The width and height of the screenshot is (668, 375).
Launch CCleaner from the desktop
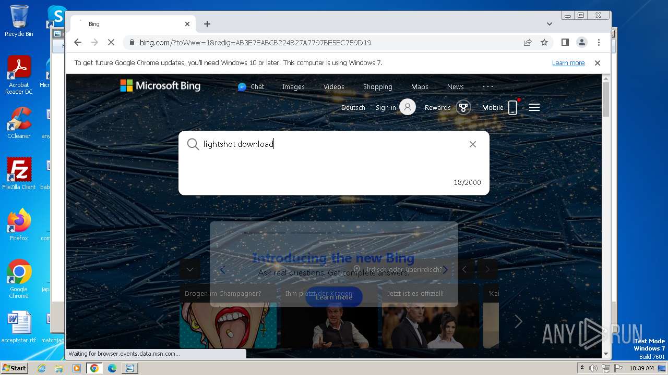pos(19,123)
